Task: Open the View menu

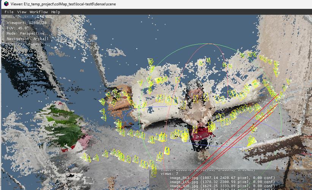Action: pos(22,12)
